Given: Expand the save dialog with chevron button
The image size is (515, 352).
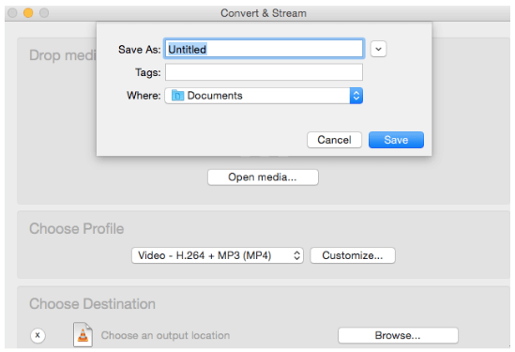Looking at the screenshot, I should [x=378, y=49].
